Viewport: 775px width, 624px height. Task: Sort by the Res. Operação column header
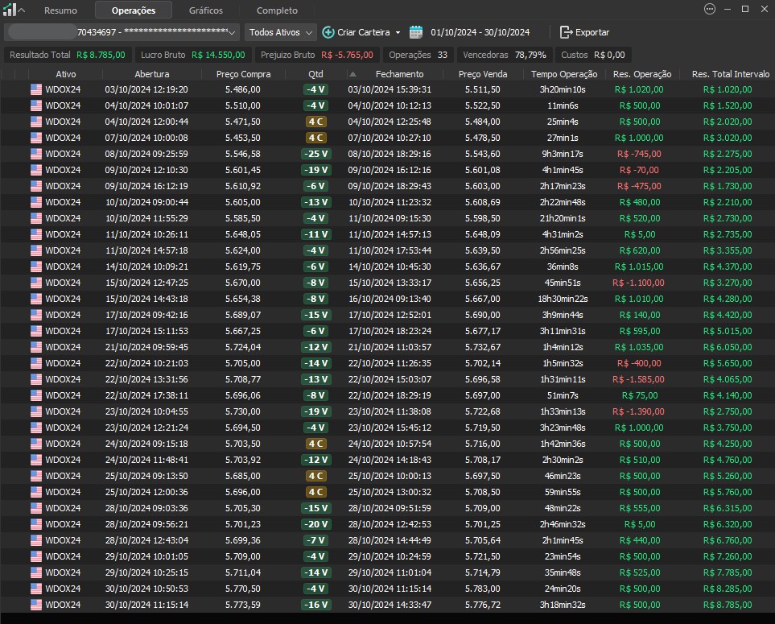[x=641, y=74]
